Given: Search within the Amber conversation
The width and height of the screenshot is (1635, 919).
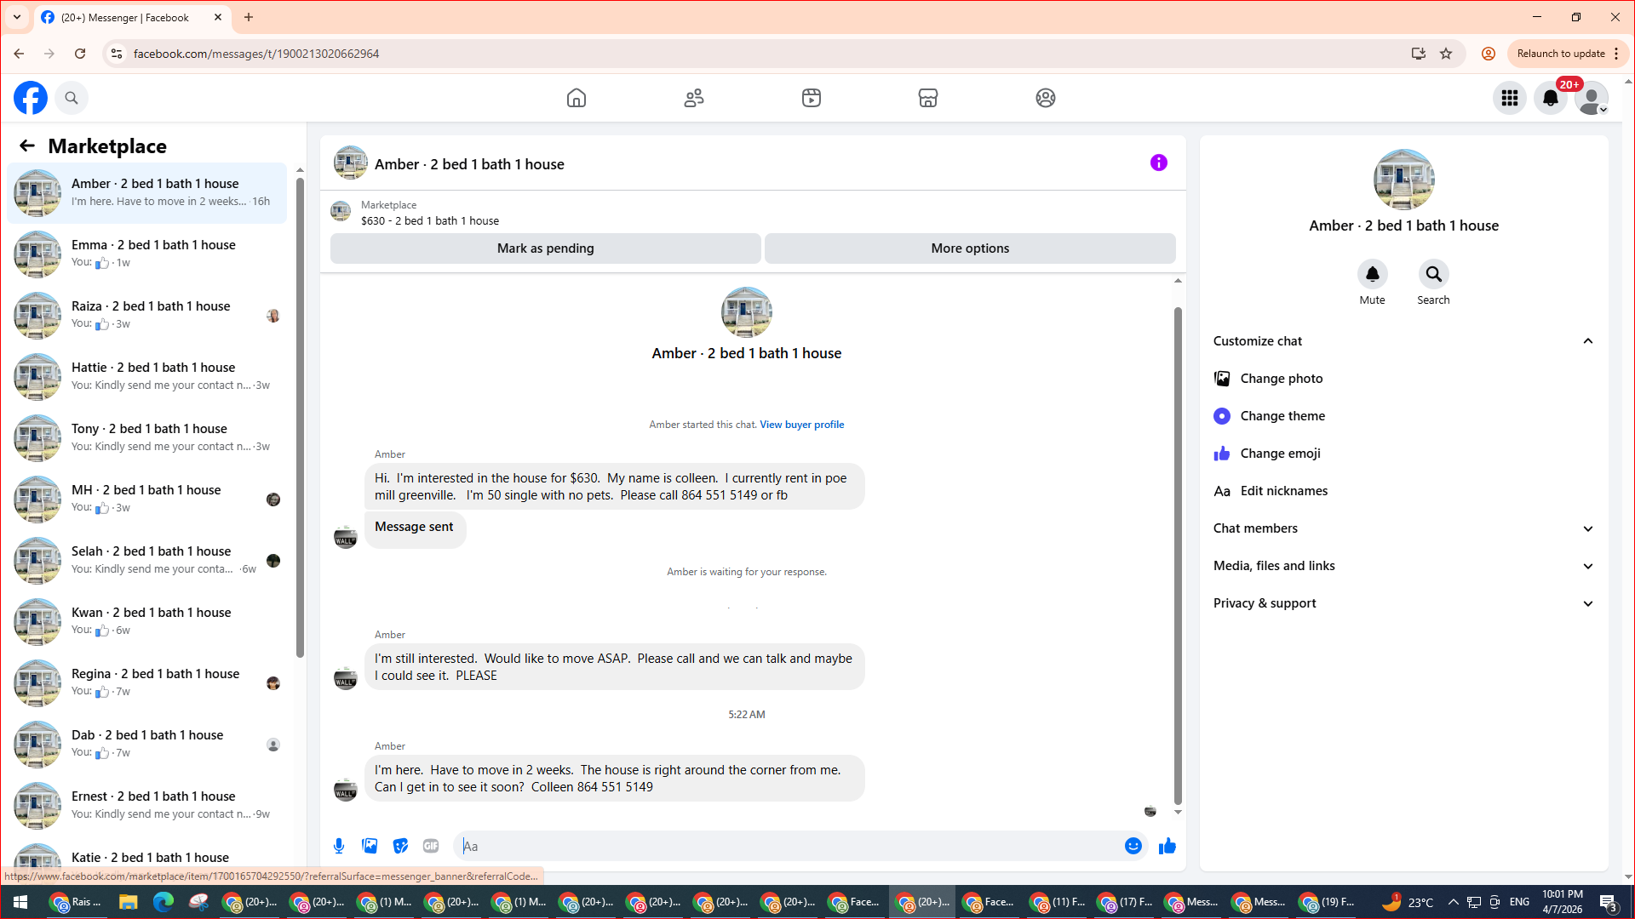Looking at the screenshot, I should point(1434,274).
